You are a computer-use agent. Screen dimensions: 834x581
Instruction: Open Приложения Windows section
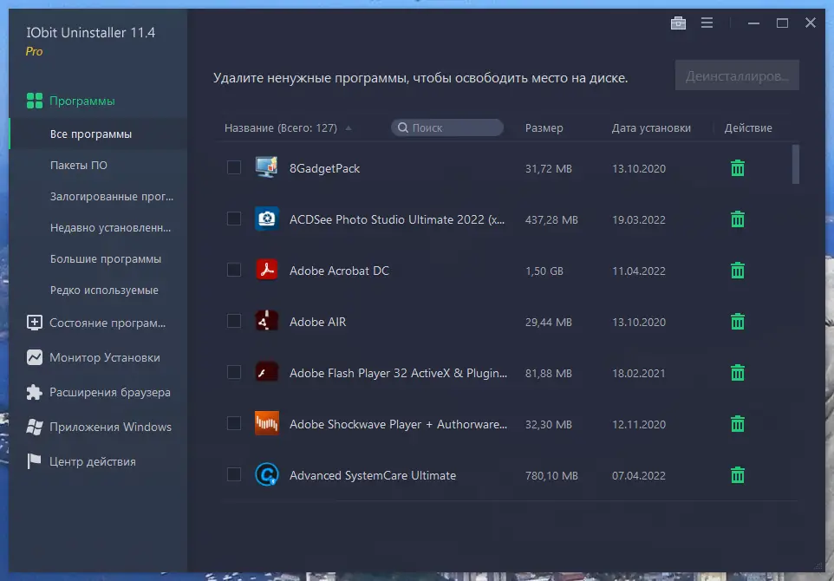pos(99,427)
